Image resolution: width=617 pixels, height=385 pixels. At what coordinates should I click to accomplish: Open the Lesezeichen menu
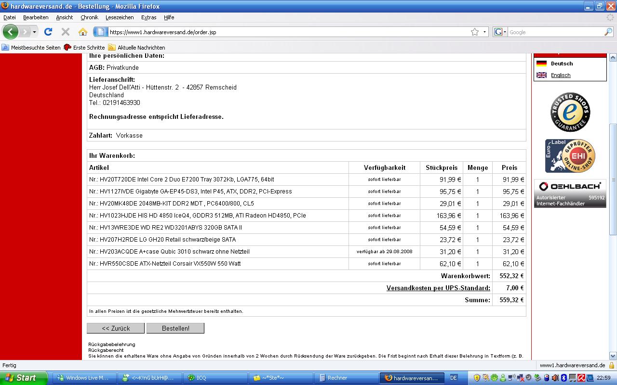120,17
